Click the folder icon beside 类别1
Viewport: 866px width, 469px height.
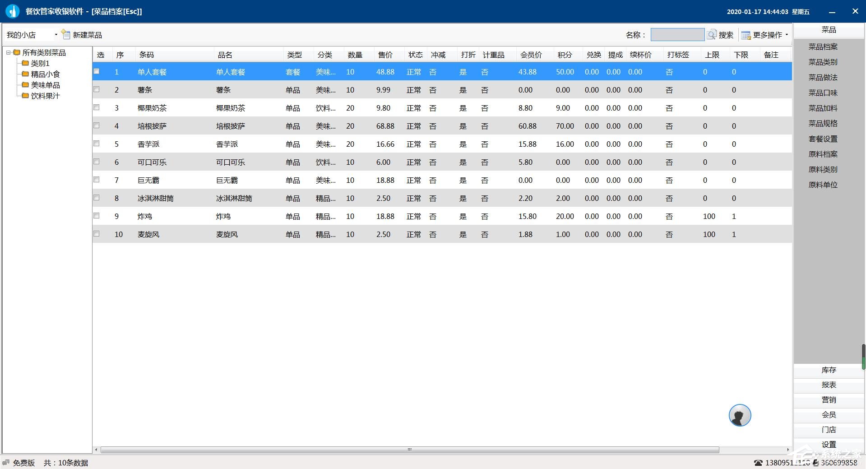coord(26,63)
